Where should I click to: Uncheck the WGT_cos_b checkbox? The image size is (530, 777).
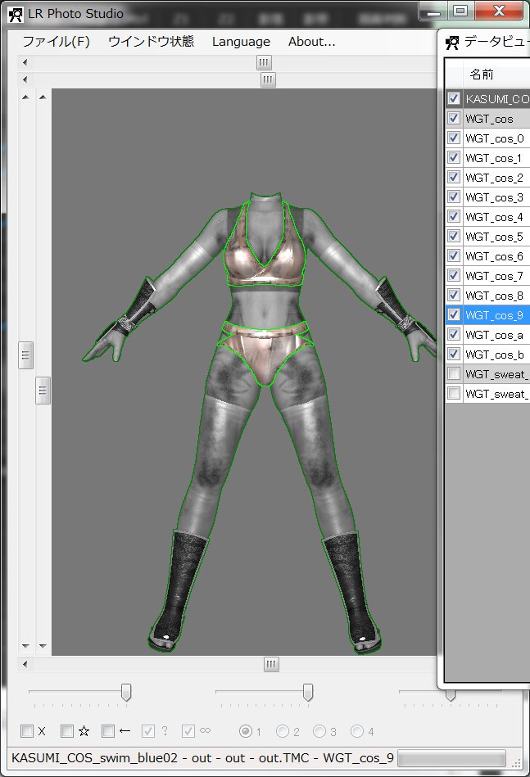pyautogui.click(x=454, y=354)
